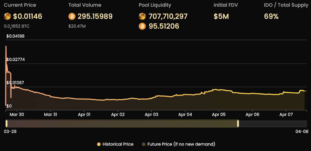Image resolution: width=311 pixels, height=151 pixels.
Task: Click the right handle of the date range slider
Action: [x=238, y=123]
